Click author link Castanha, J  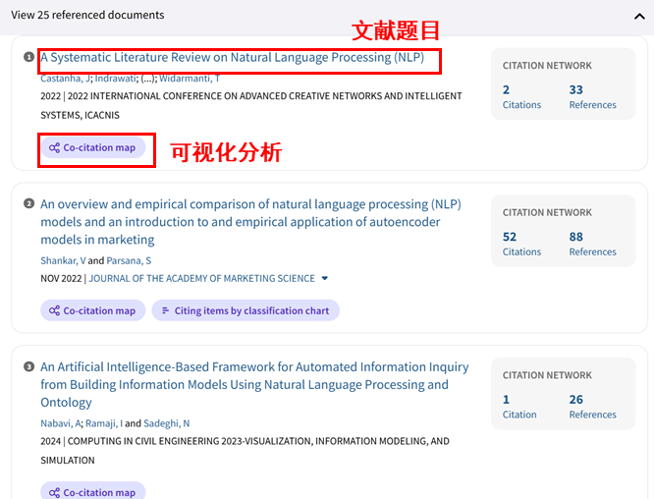[65, 79]
